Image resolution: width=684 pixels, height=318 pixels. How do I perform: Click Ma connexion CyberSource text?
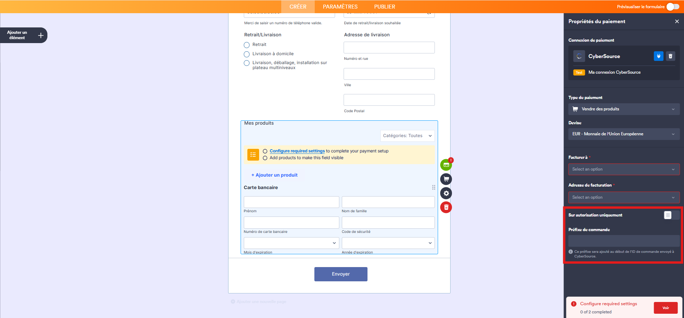pyautogui.click(x=614, y=72)
